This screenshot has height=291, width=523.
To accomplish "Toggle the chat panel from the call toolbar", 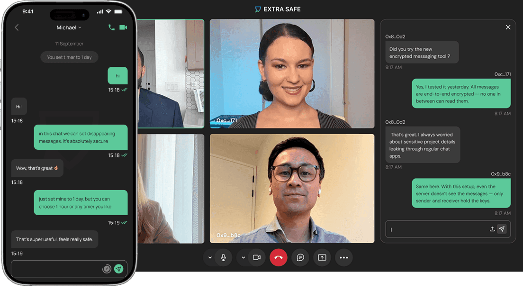I will pyautogui.click(x=300, y=257).
